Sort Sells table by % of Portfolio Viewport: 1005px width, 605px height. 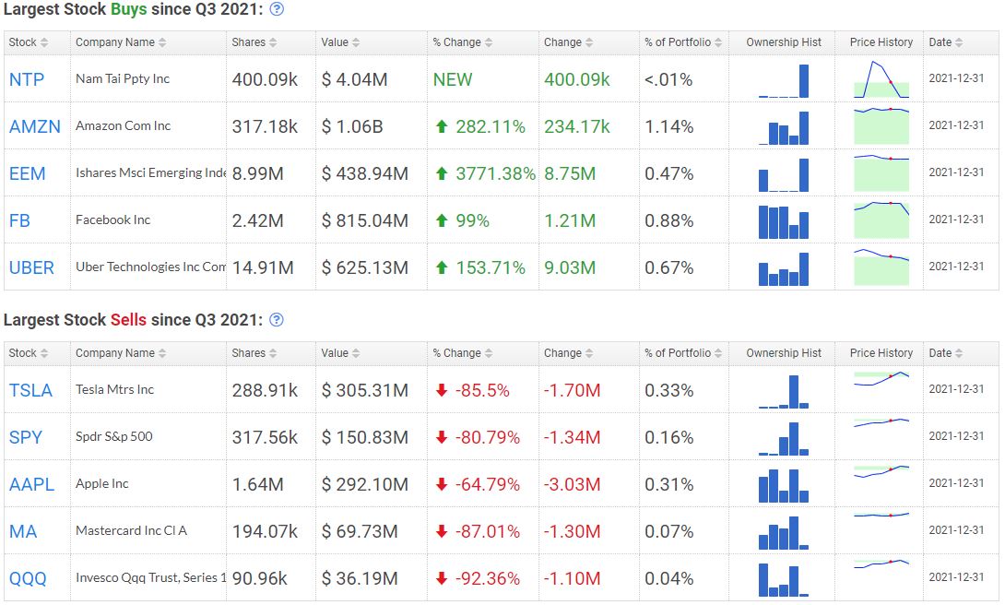pos(684,353)
